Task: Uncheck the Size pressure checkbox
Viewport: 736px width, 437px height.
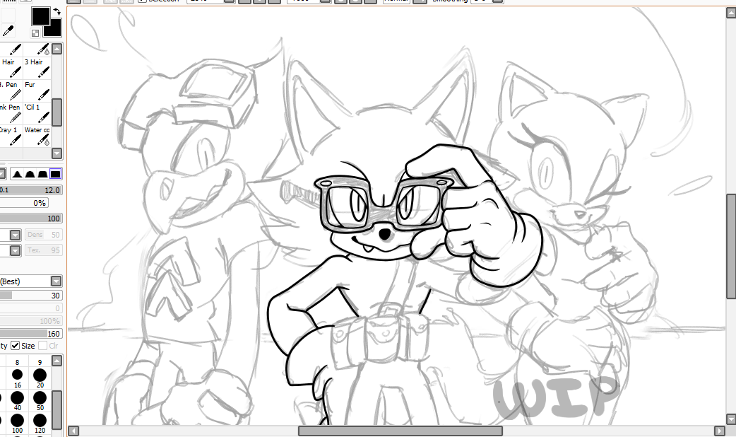Action: pyautogui.click(x=16, y=346)
